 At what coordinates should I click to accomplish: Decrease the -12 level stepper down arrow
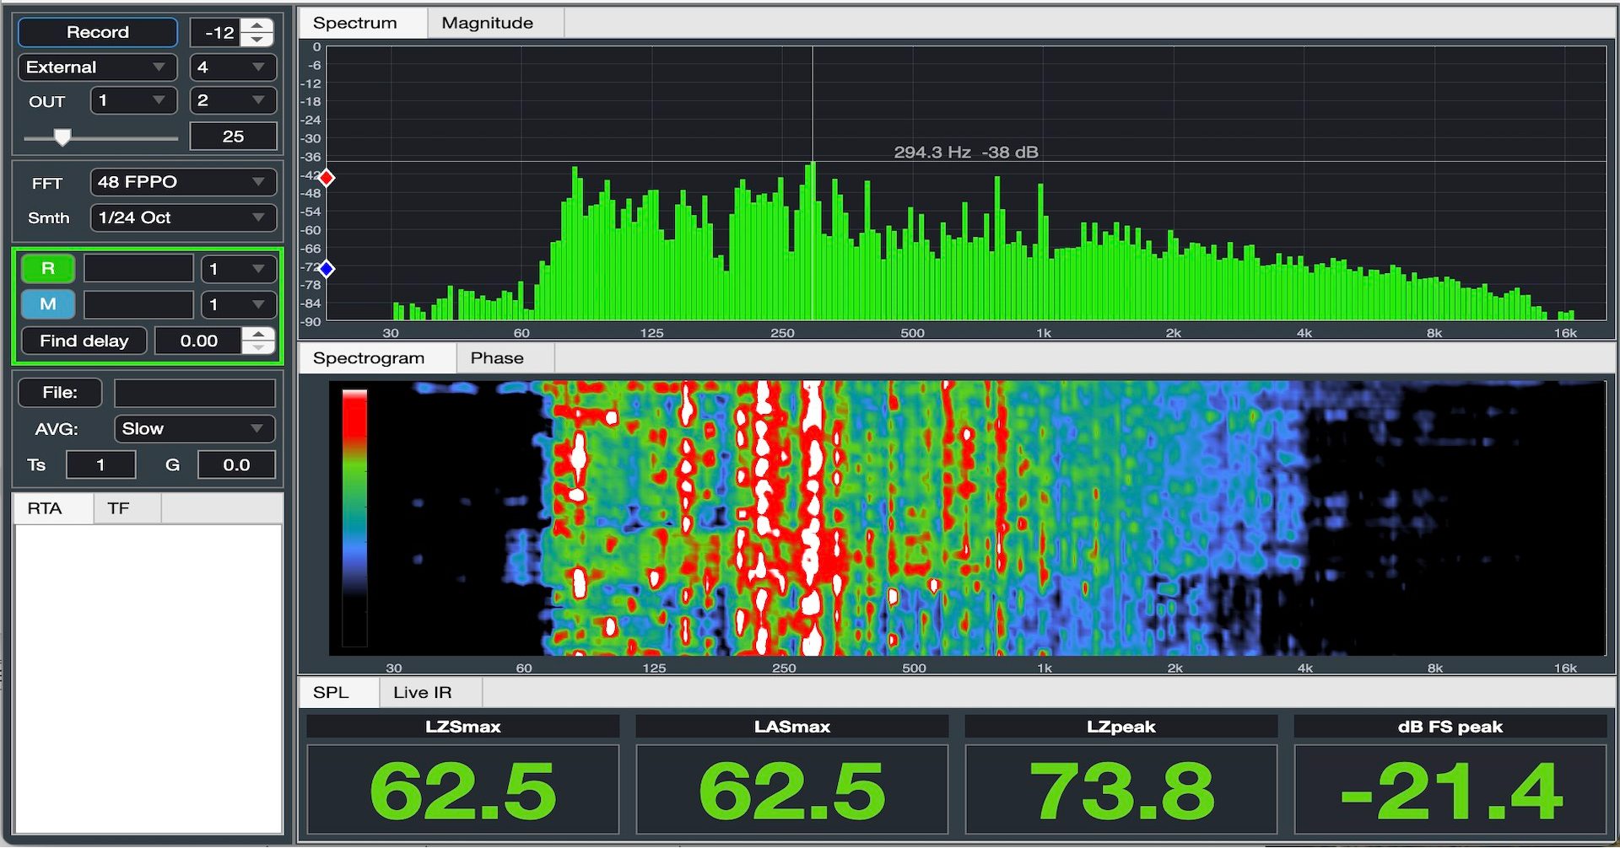click(x=257, y=40)
